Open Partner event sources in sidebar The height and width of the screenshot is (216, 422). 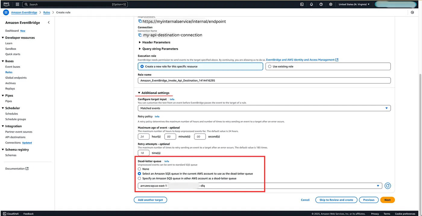[x=19, y=132]
